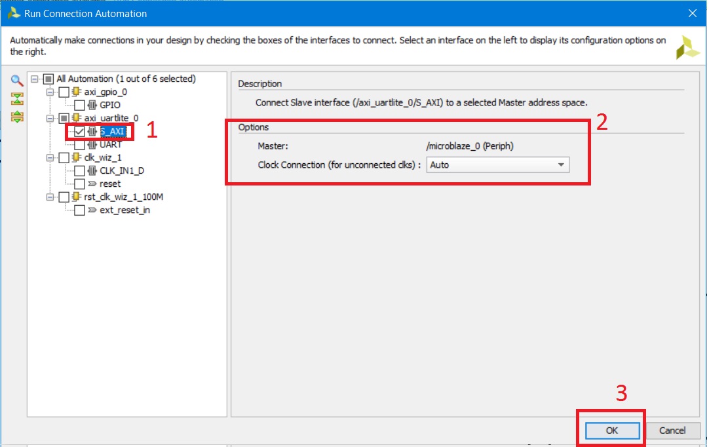Open the Clock Connection dropdown
The image size is (709, 447).
560,165
